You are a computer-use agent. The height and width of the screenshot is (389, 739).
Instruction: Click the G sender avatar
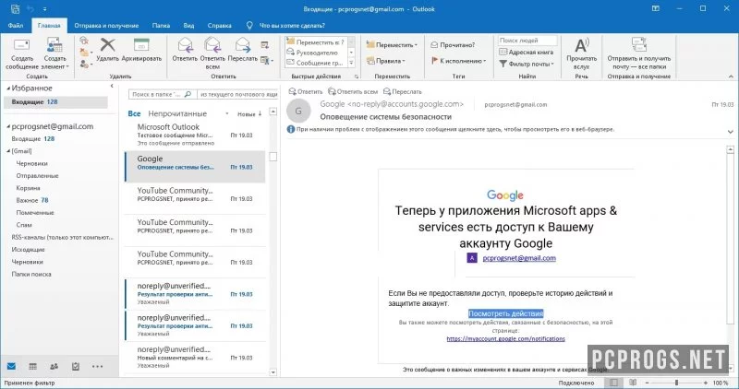click(x=298, y=111)
